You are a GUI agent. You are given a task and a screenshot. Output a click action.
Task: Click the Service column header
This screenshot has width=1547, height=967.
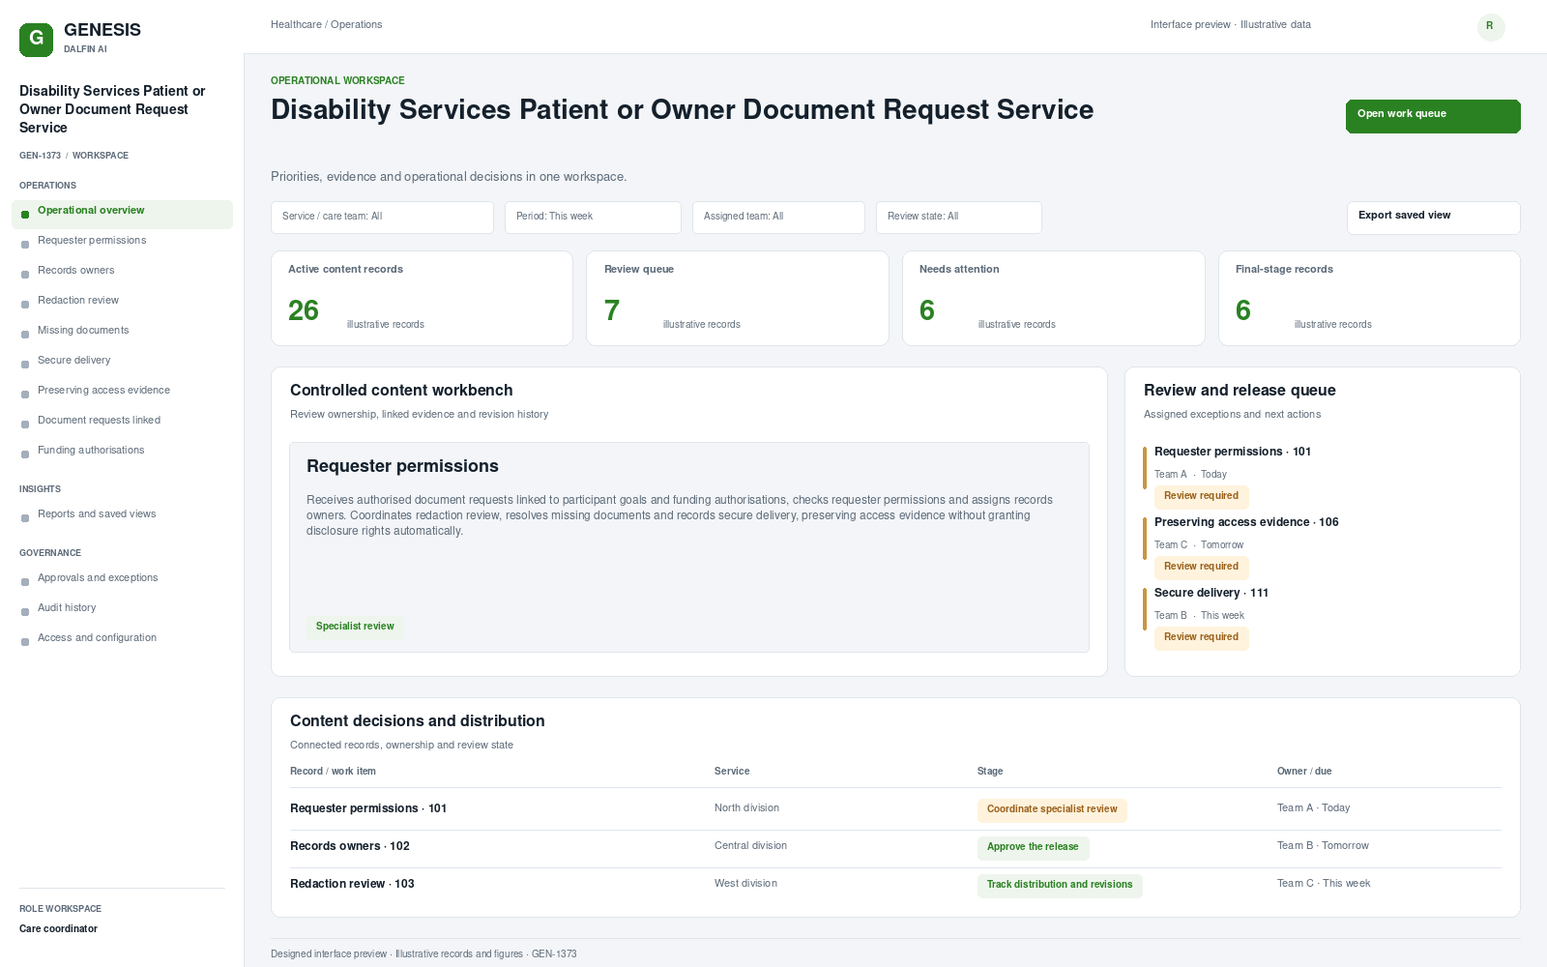pyautogui.click(x=732, y=772)
